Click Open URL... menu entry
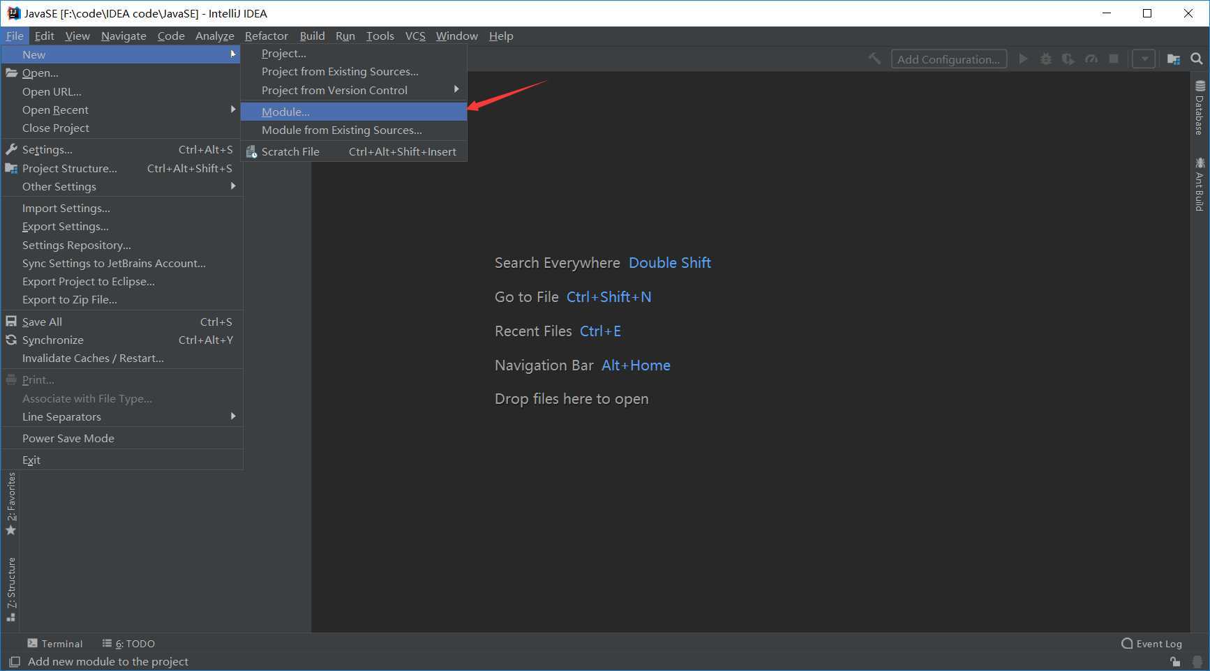 click(x=121, y=91)
